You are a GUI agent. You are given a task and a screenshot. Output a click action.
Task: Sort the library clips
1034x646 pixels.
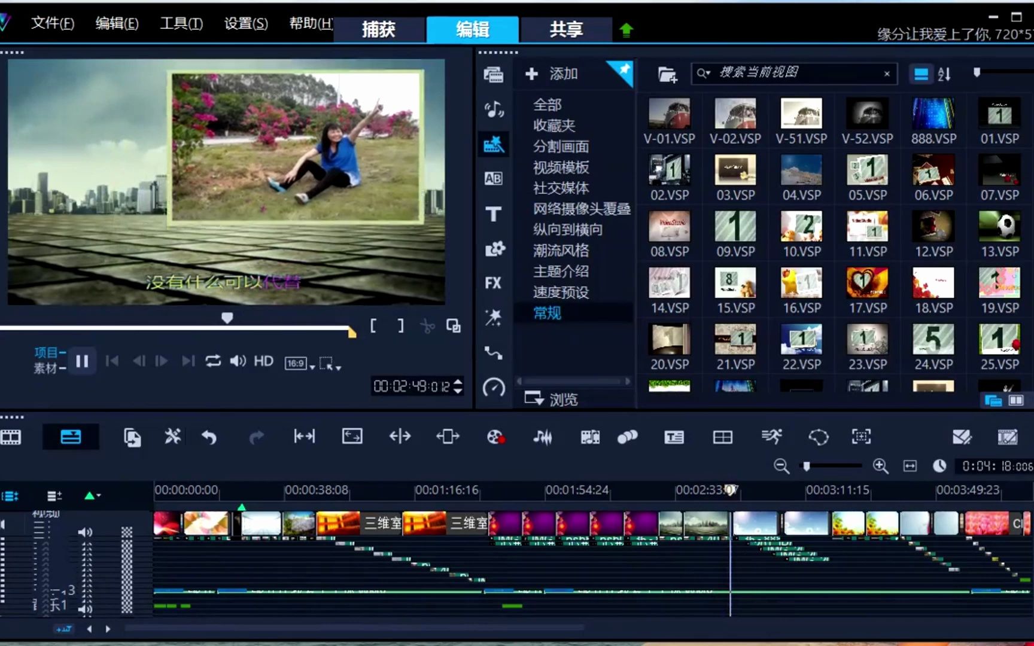point(944,74)
